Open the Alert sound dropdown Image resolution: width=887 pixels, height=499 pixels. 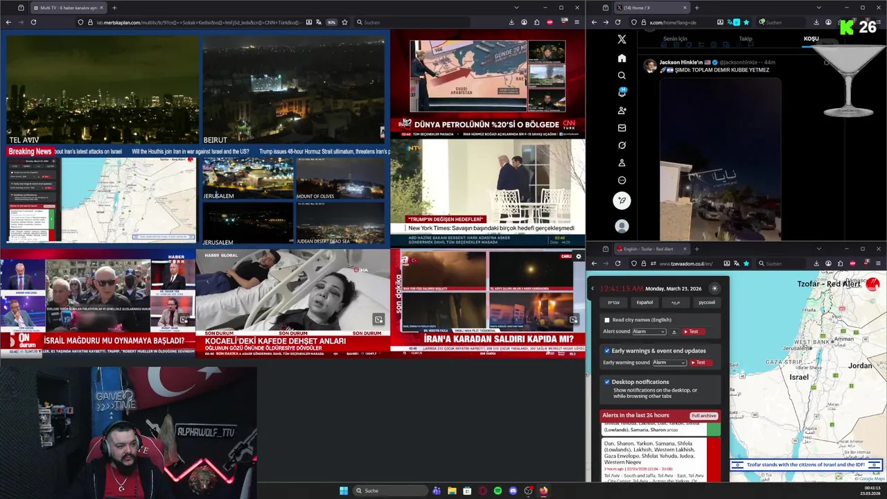pyautogui.click(x=649, y=332)
